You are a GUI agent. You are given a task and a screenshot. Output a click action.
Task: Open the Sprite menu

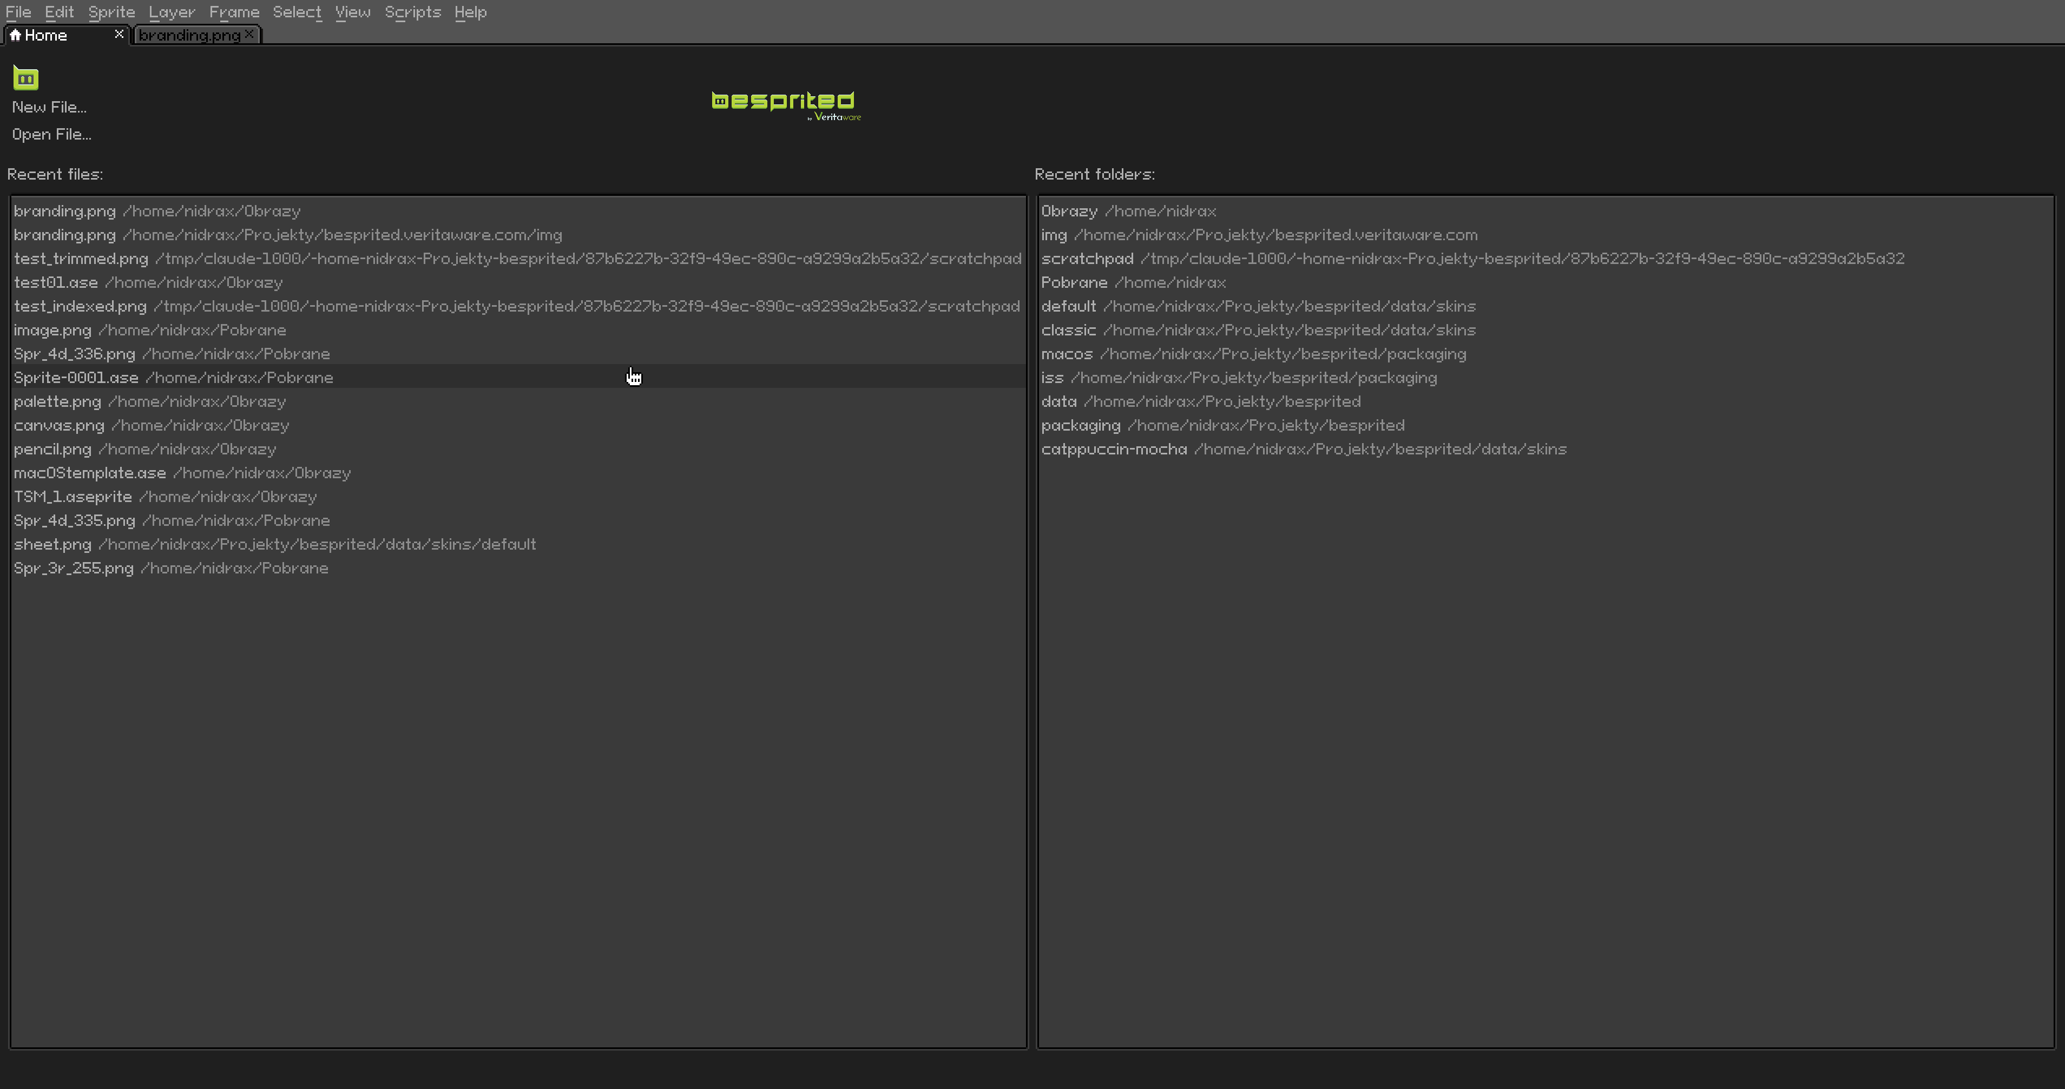click(x=111, y=12)
